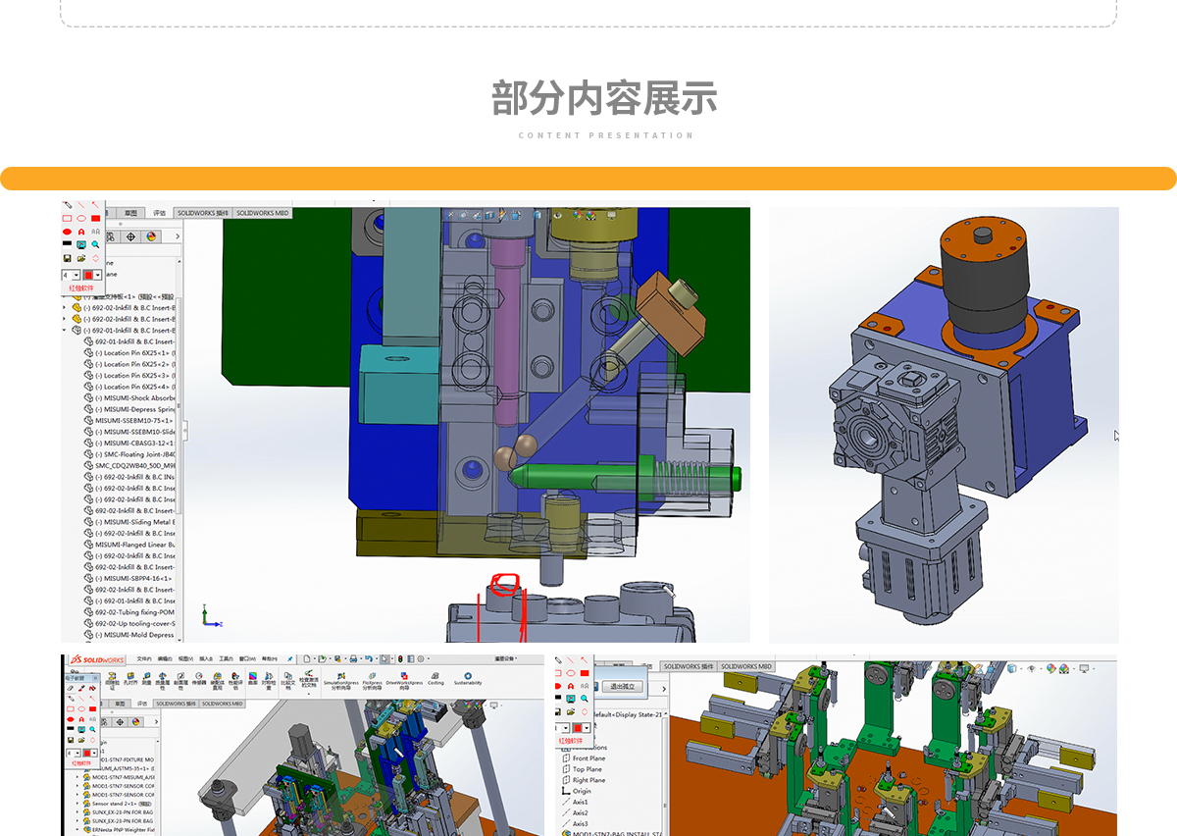Open the 工具 menu in the bottom-left screenshot

[x=227, y=658]
